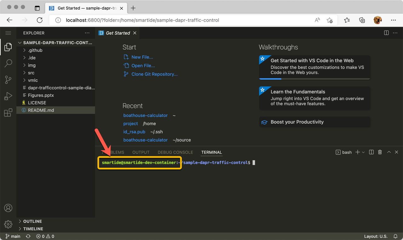This screenshot has height=240, width=403.
Task: Add a new terminal with plus icon
Action: [x=358, y=152]
